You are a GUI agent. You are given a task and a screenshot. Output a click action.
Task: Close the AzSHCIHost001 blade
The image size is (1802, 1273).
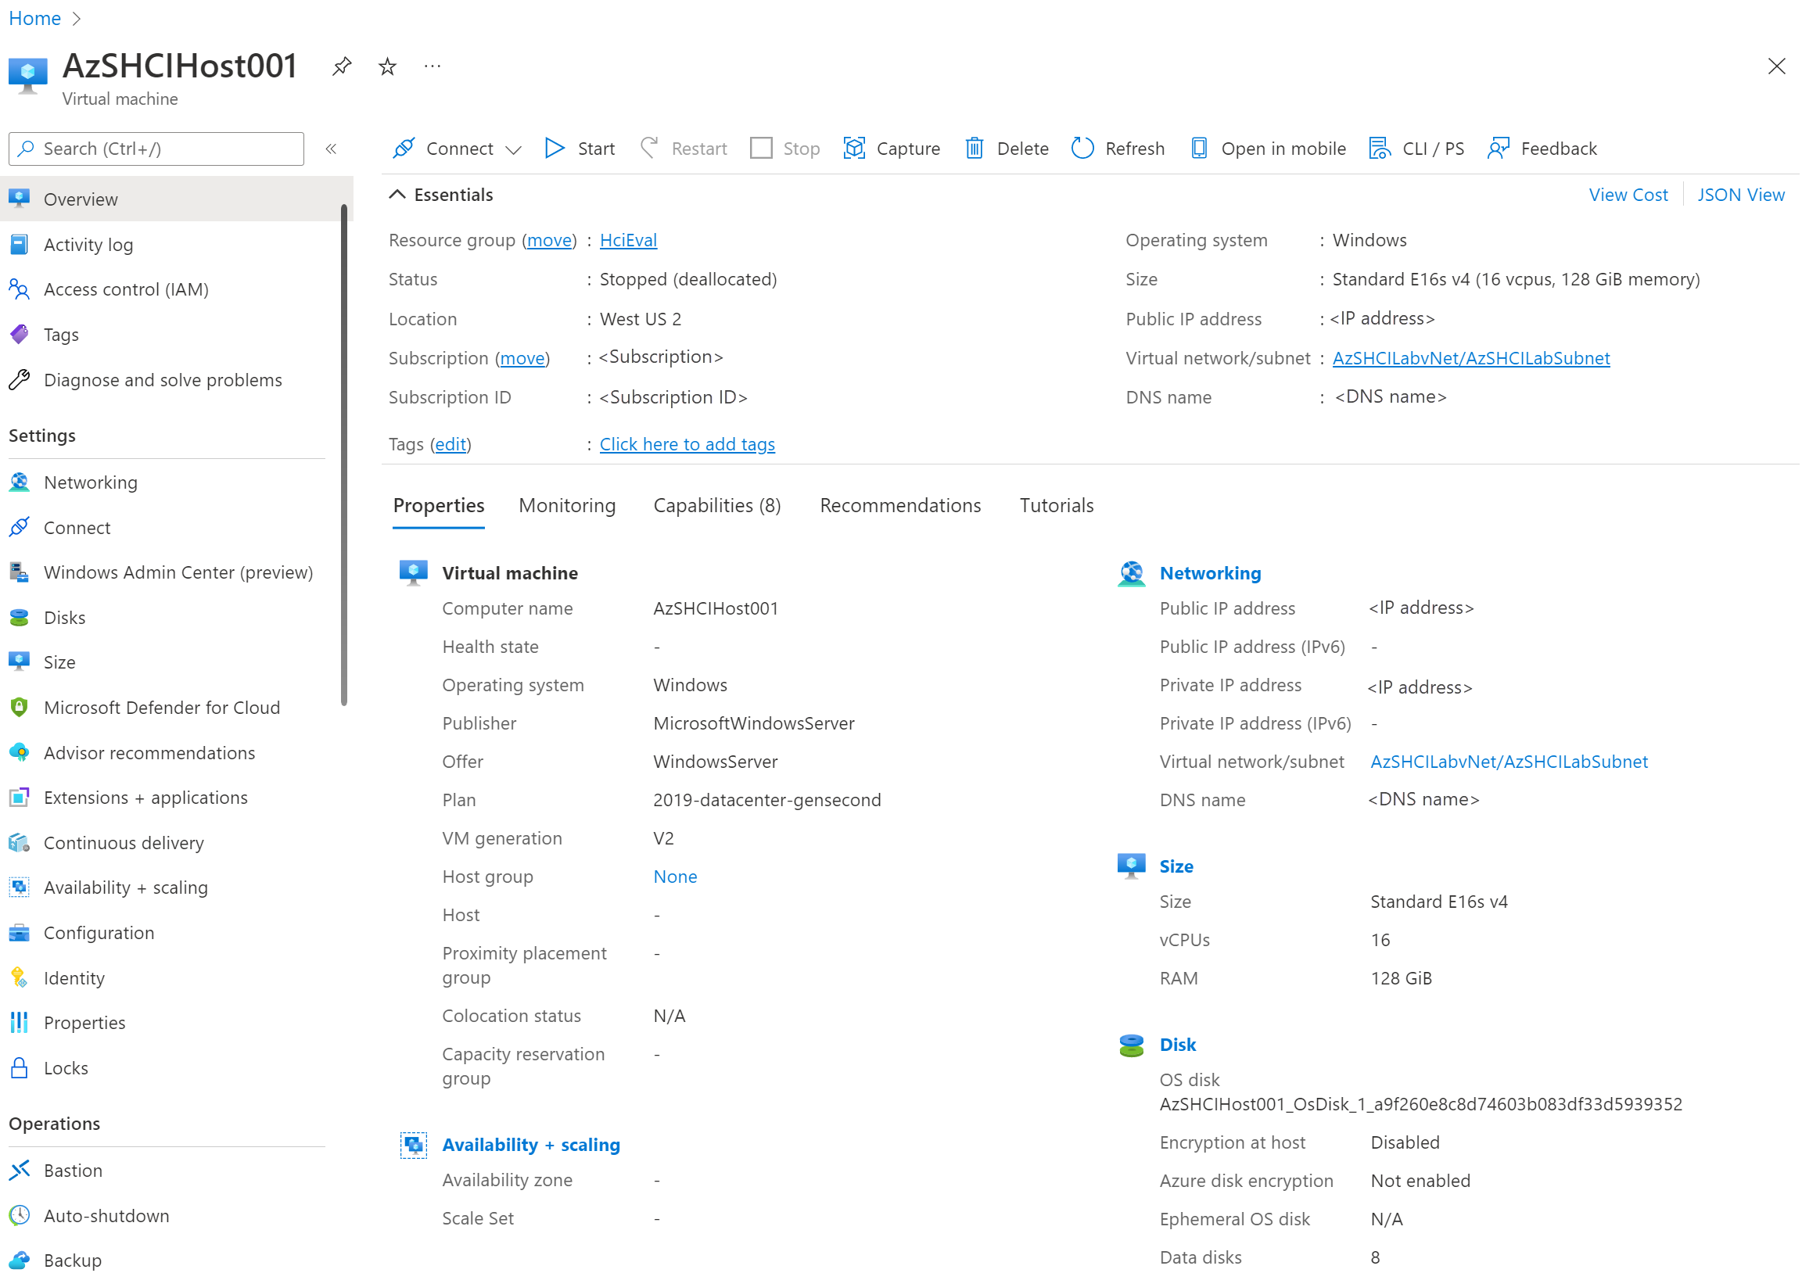click(1776, 66)
